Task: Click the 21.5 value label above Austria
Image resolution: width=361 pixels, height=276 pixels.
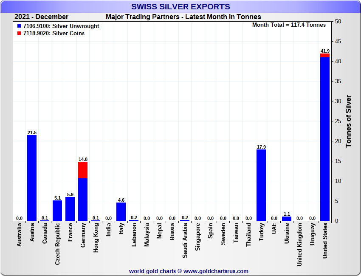Action: coord(32,132)
